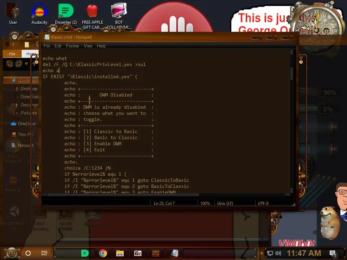Open the User desktop icon
The image size is (347, 260).
(x=13, y=13)
